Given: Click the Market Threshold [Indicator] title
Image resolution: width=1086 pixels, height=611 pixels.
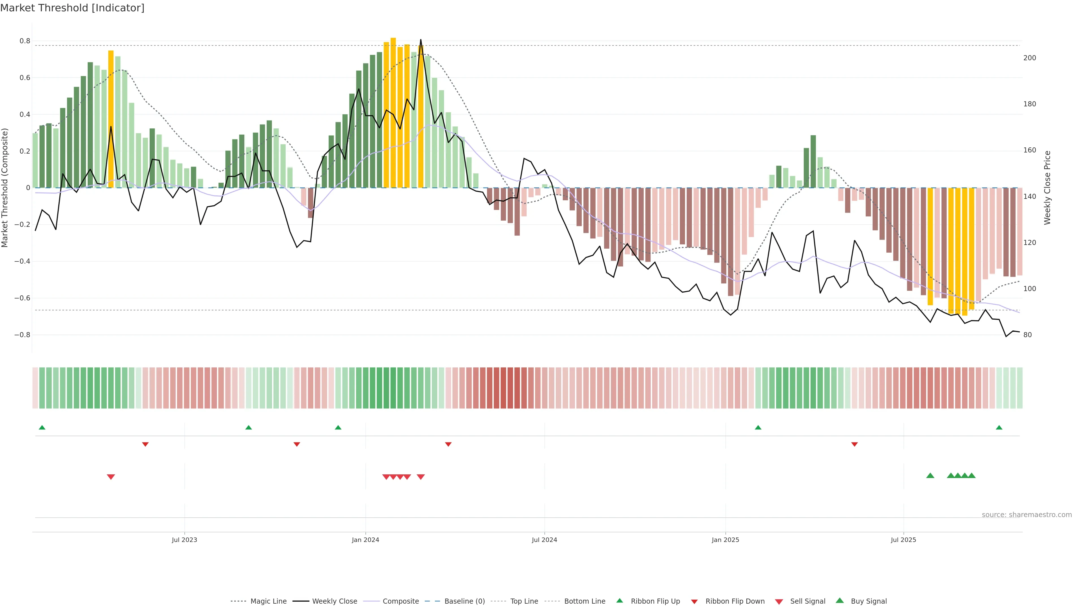Looking at the screenshot, I should pos(72,8).
